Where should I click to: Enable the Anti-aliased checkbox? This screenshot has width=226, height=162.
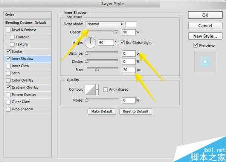point(105,89)
